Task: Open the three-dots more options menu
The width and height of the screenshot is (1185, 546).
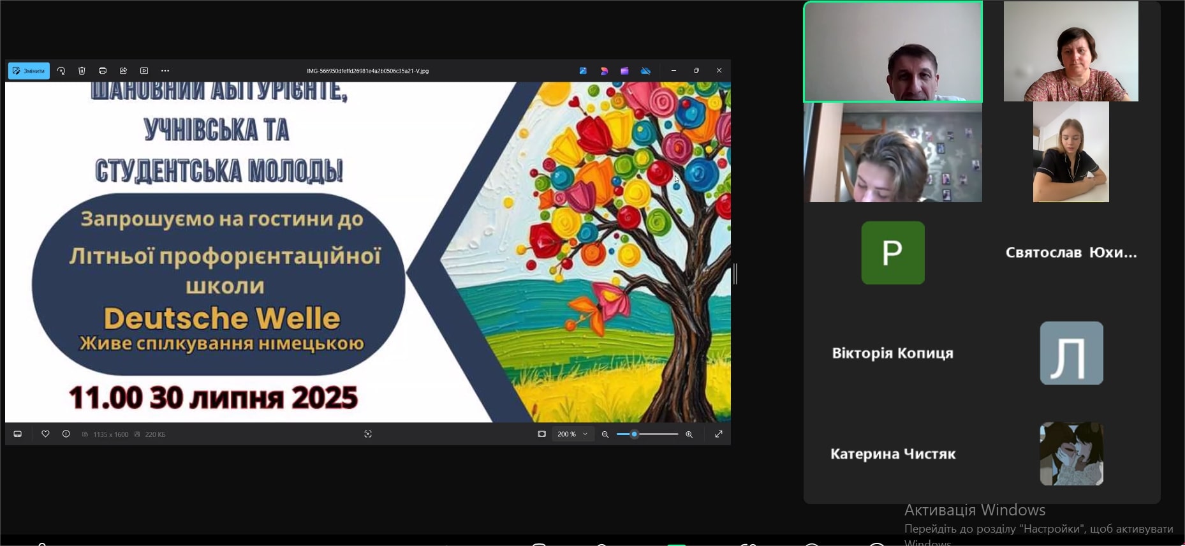Action: 165,71
